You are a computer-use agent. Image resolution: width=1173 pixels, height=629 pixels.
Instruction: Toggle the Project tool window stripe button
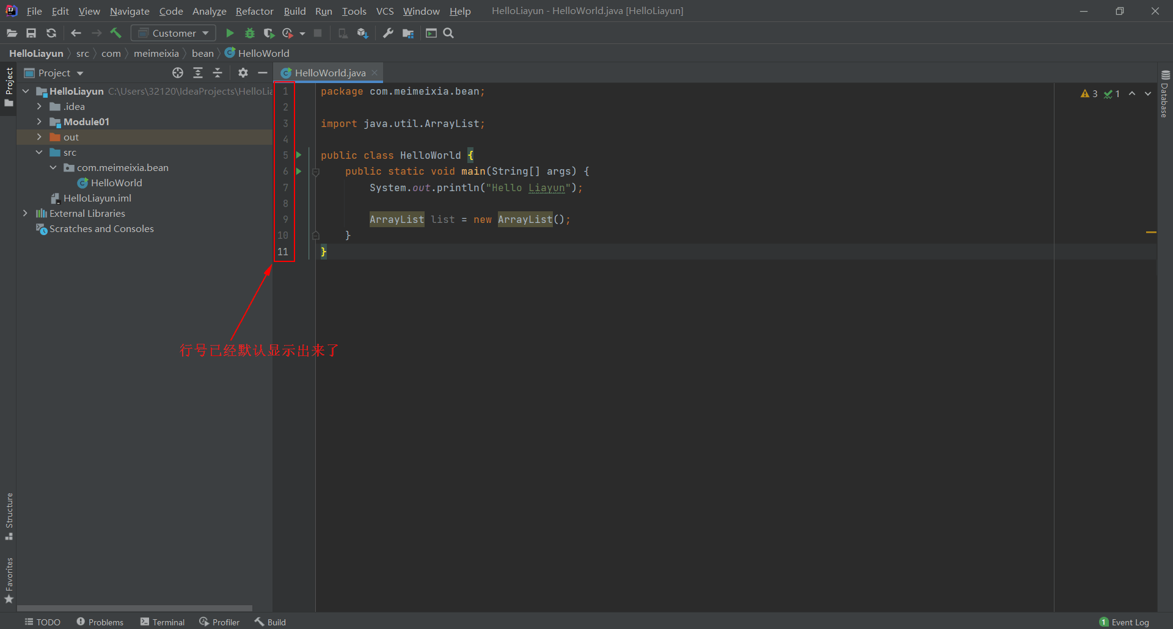pyautogui.click(x=9, y=87)
